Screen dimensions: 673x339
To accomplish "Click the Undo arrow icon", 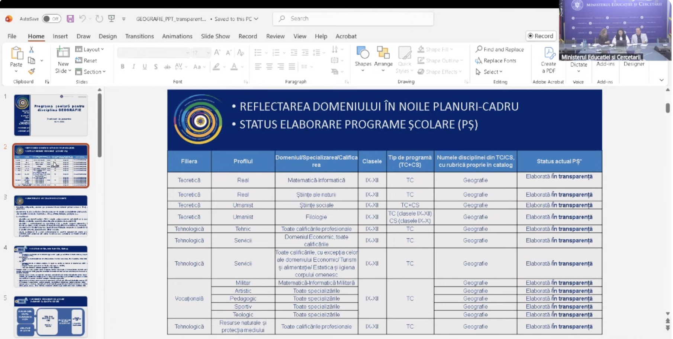I will click(83, 19).
